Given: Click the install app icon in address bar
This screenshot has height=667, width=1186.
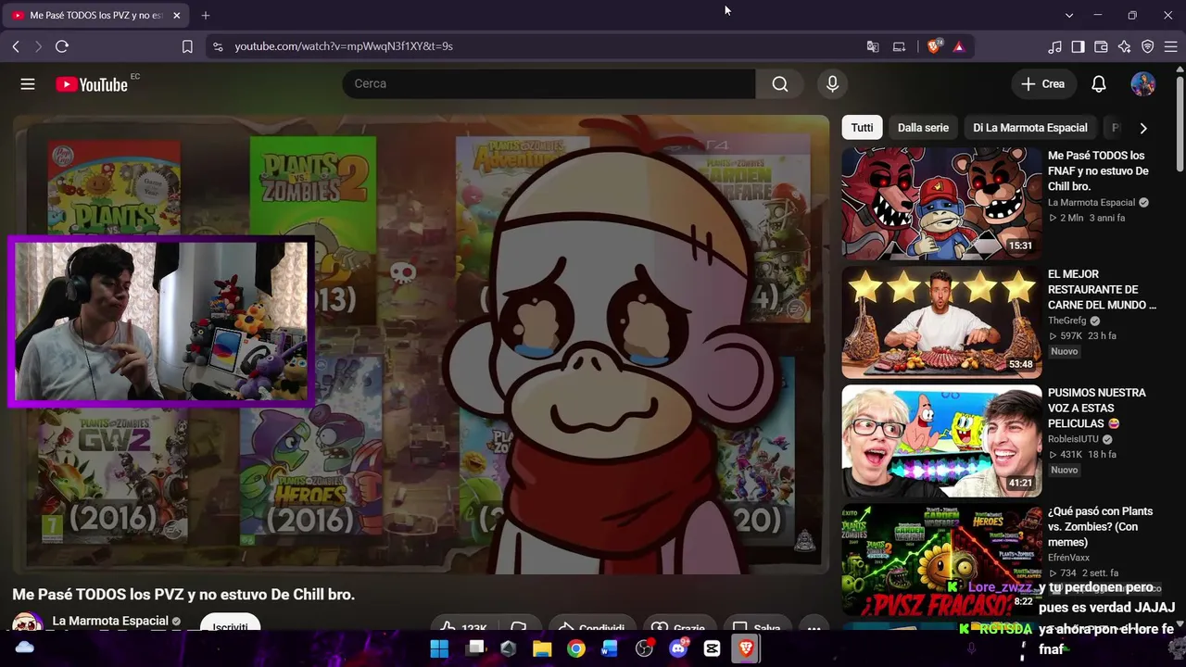Looking at the screenshot, I should 899,46.
